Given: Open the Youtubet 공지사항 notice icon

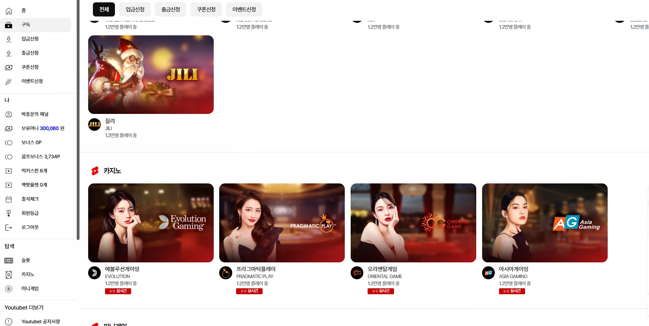Looking at the screenshot, I should coord(9,322).
